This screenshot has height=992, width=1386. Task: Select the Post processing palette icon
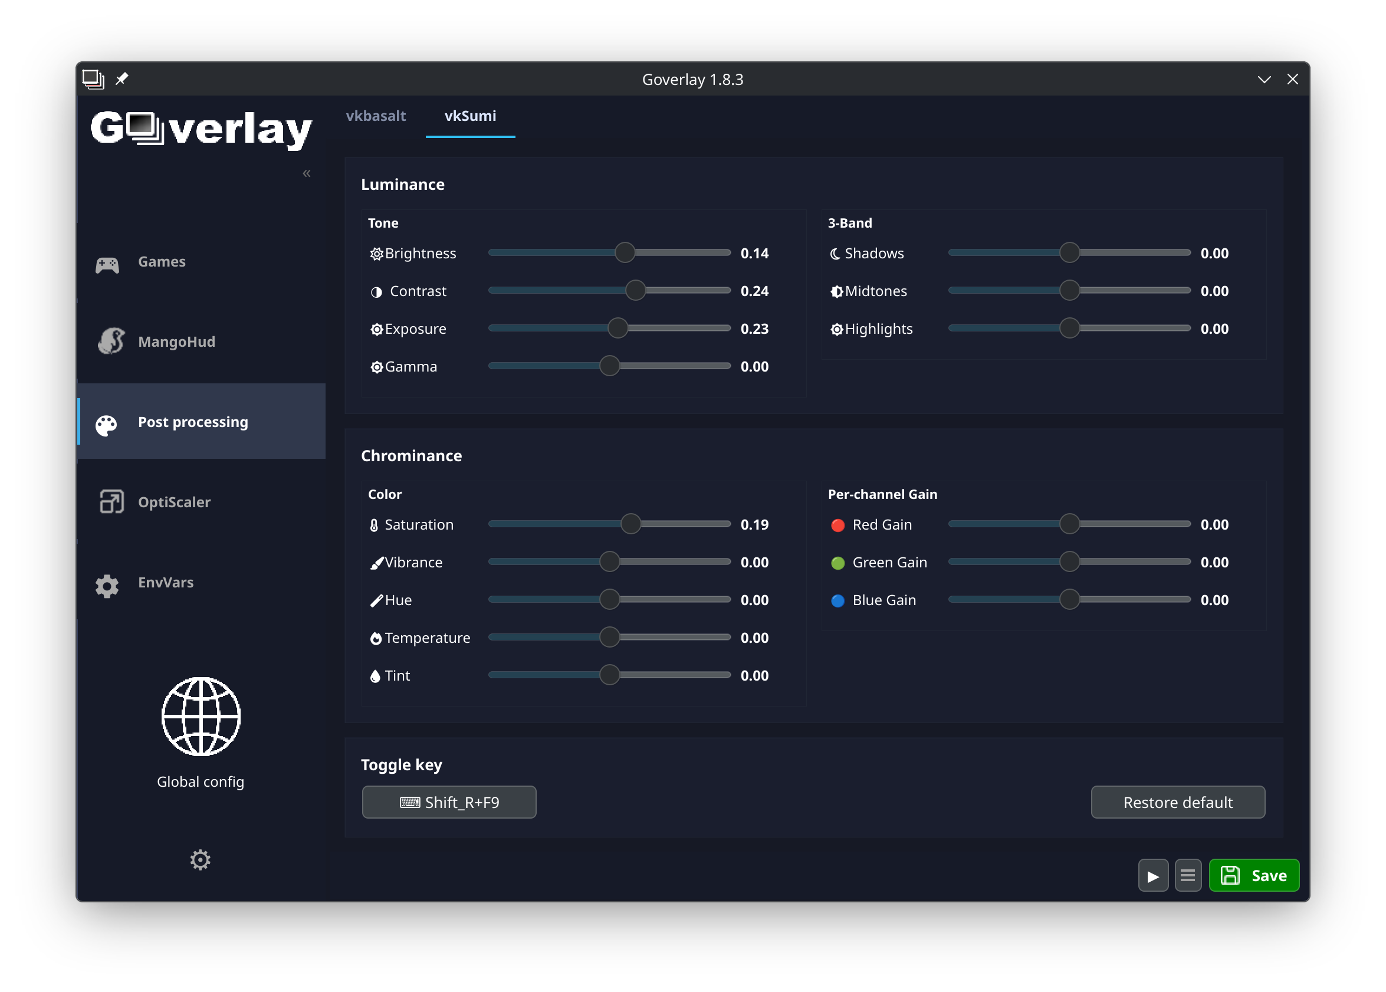click(106, 425)
